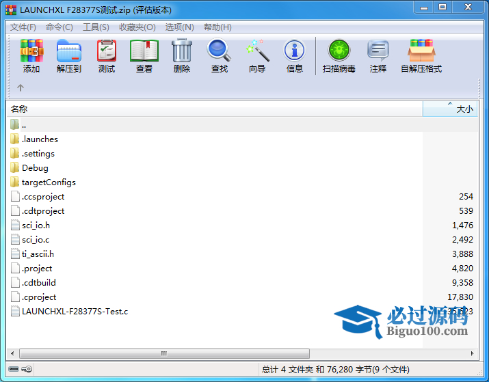Click the Delete (删除) trash icon

pos(182,51)
